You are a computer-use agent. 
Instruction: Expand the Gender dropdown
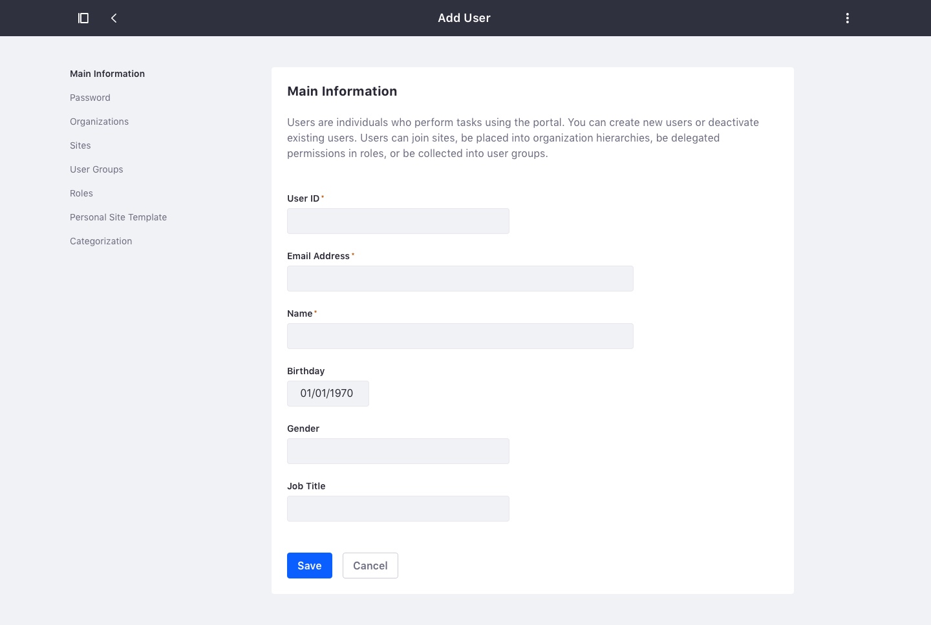pyautogui.click(x=398, y=451)
